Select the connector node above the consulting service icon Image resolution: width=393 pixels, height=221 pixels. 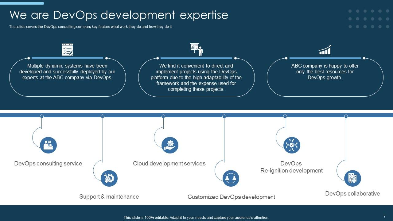click(41, 116)
